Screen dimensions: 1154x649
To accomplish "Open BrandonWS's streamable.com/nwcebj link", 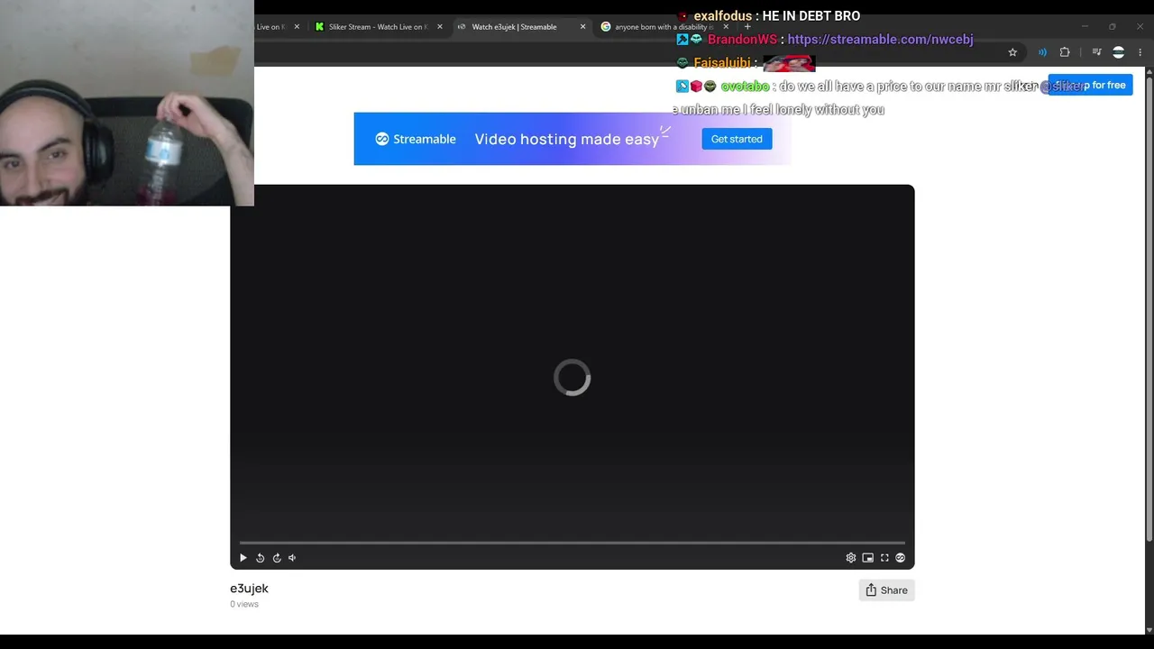I will point(880,40).
